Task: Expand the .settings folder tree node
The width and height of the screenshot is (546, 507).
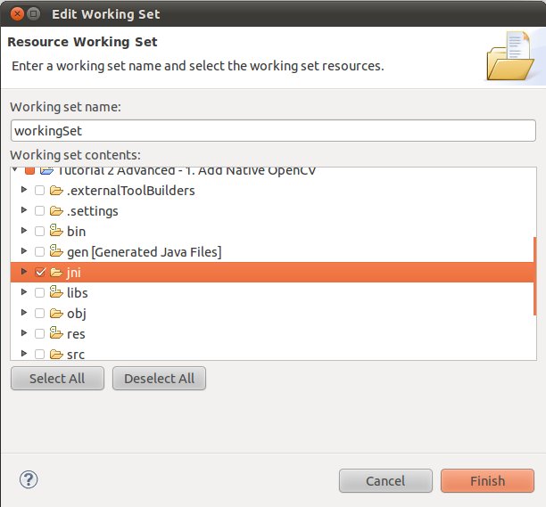Action: click(x=23, y=211)
